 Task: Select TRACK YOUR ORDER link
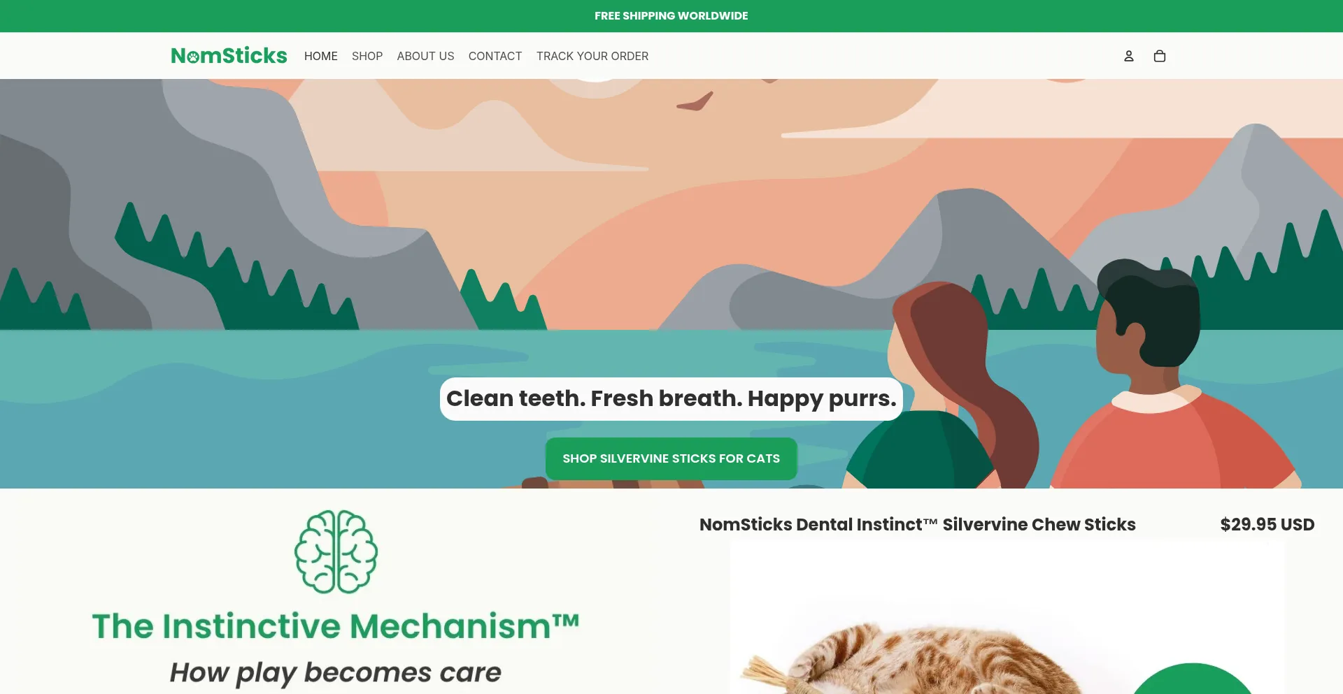[x=592, y=56]
